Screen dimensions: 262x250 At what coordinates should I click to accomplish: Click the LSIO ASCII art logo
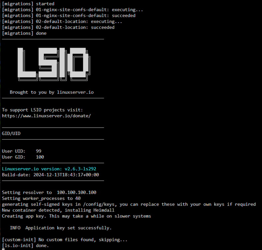click(54, 64)
